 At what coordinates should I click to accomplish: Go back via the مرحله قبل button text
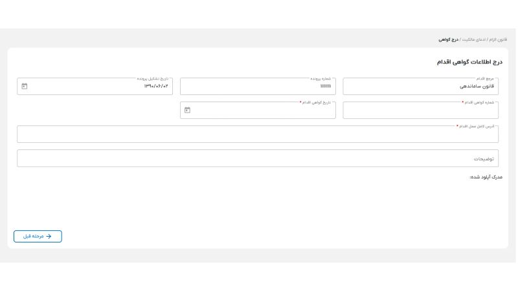(32, 236)
